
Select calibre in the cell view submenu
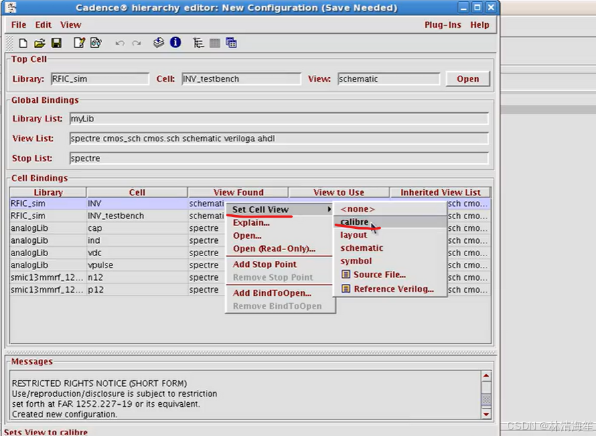click(390, 222)
